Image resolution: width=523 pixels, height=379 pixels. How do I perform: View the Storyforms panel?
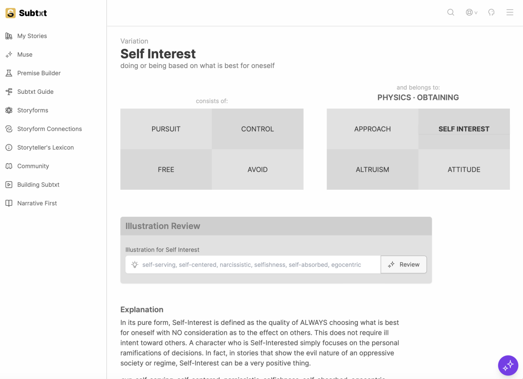point(33,110)
